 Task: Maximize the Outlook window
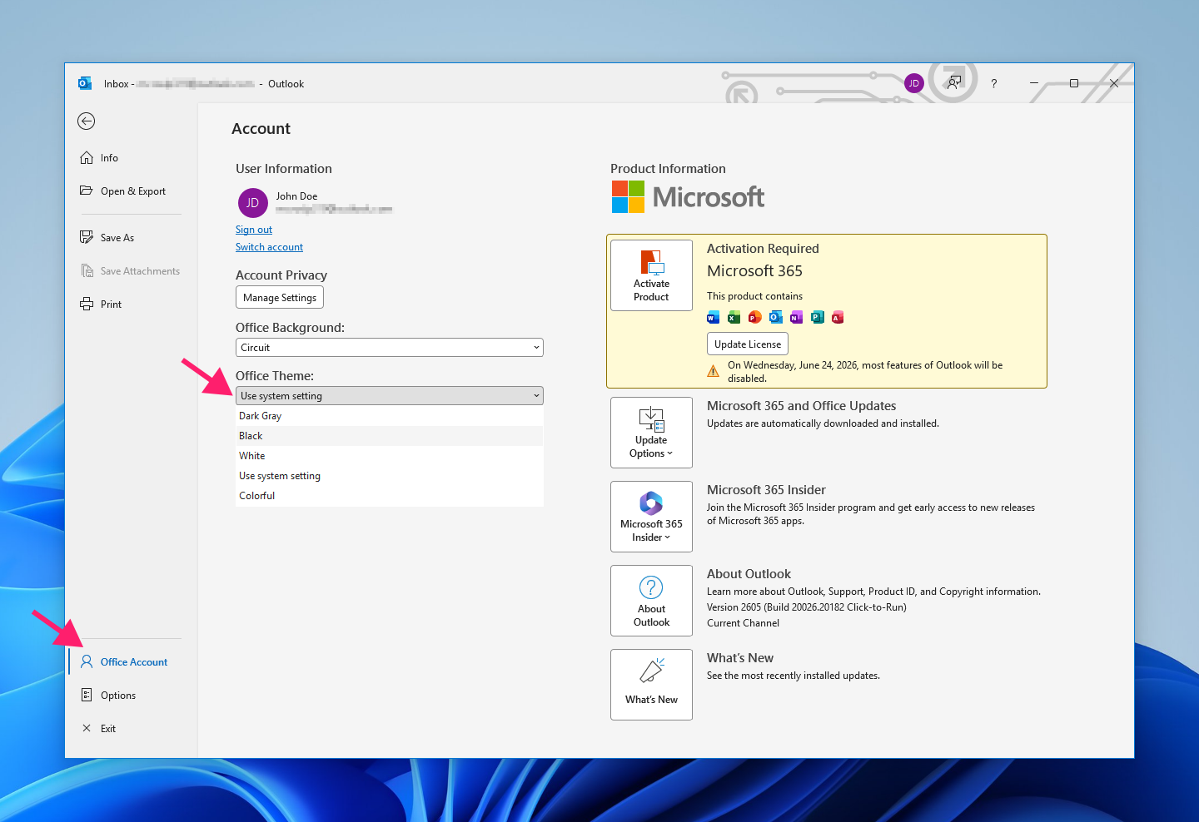pyautogui.click(x=1074, y=83)
